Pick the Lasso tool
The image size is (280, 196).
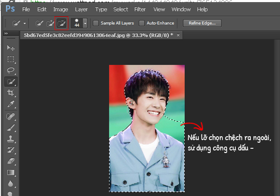tap(11, 70)
